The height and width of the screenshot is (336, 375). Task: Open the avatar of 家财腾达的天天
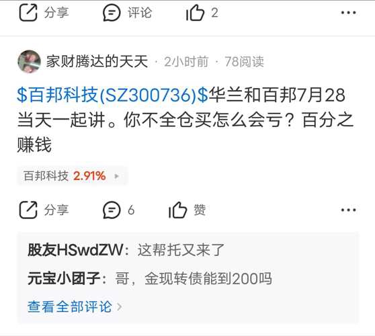(x=29, y=61)
